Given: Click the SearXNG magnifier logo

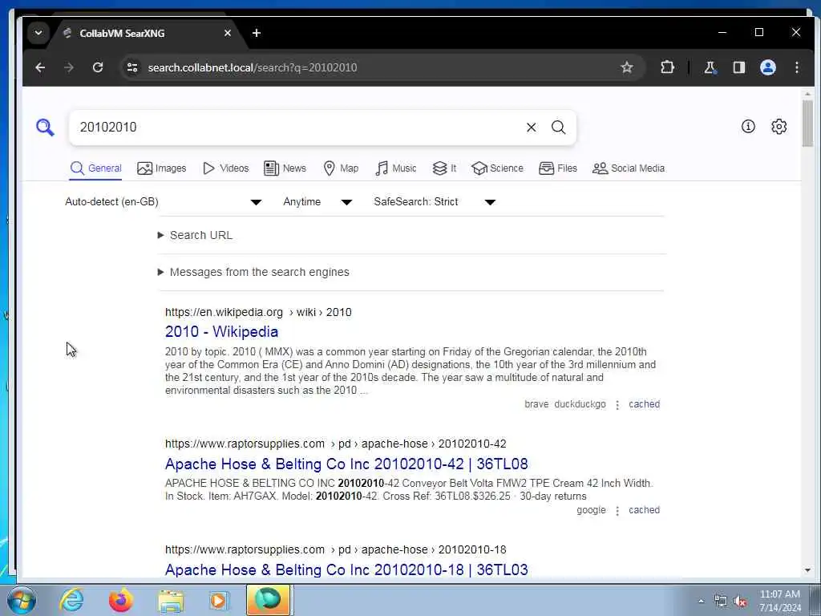Looking at the screenshot, I should 45,127.
